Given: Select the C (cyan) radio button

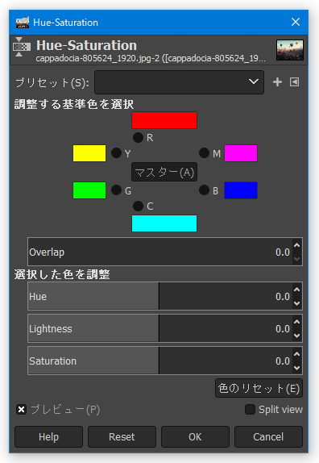Looking at the screenshot, I should click(x=138, y=206).
